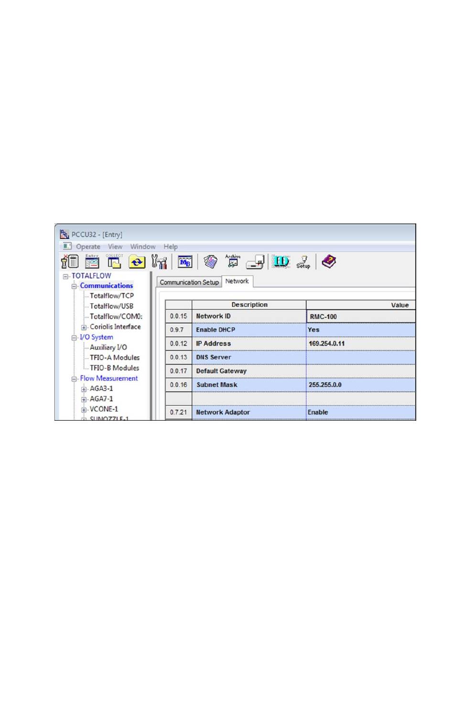Click the laptop file utilities icon
The width and height of the screenshot is (454, 701).
[x=255, y=262]
